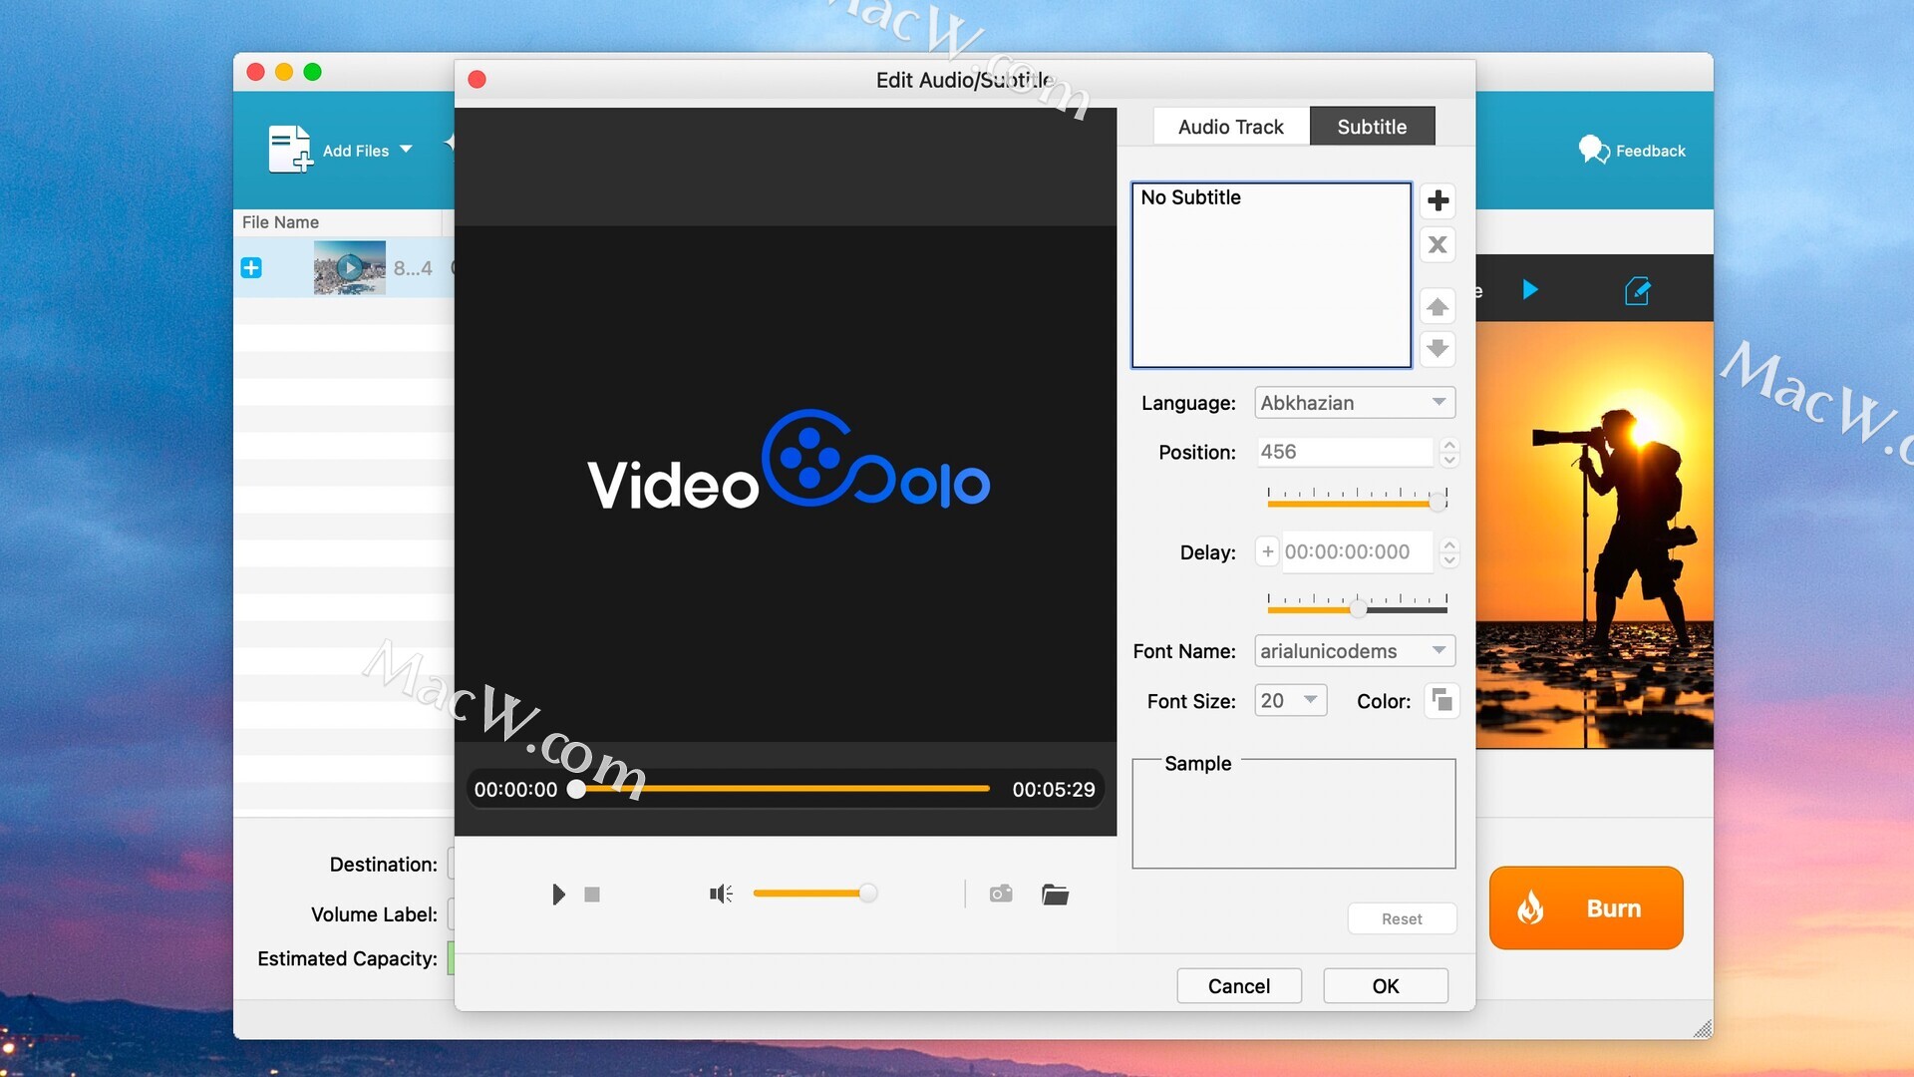Expand the Font Size 20 dropdown
The height and width of the screenshot is (1077, 1914).
coord(1290,701)
